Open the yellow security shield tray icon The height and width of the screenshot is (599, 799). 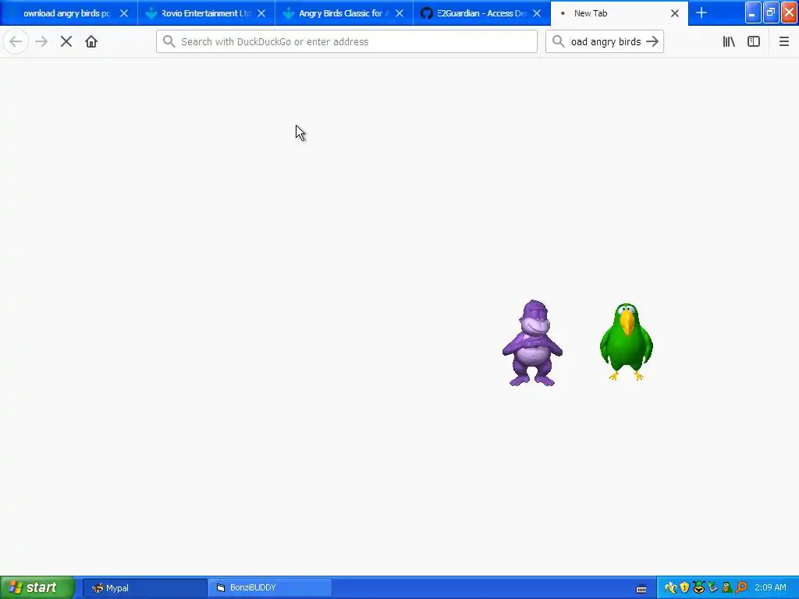(x=684, y=588)
